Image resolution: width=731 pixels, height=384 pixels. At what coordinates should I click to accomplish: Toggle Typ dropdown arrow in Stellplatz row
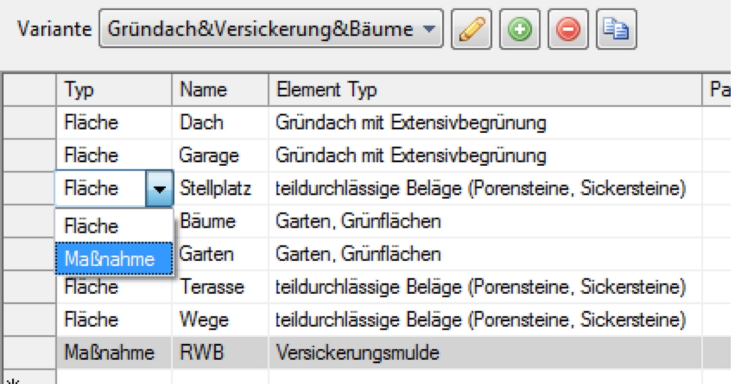[x=159, y=189]
